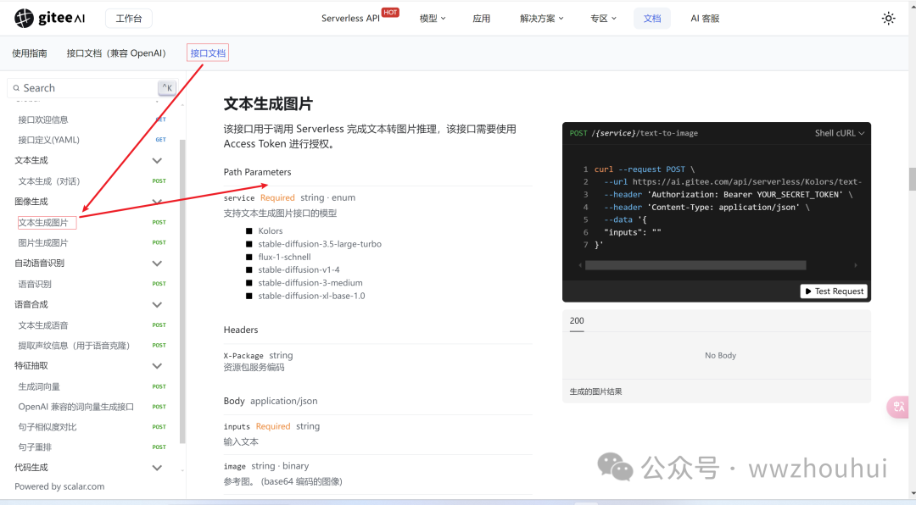This screenshot has height=505, width=916.
Task: Collapse the 语音合成 section chevron
Action: click(x=157, y=305)
